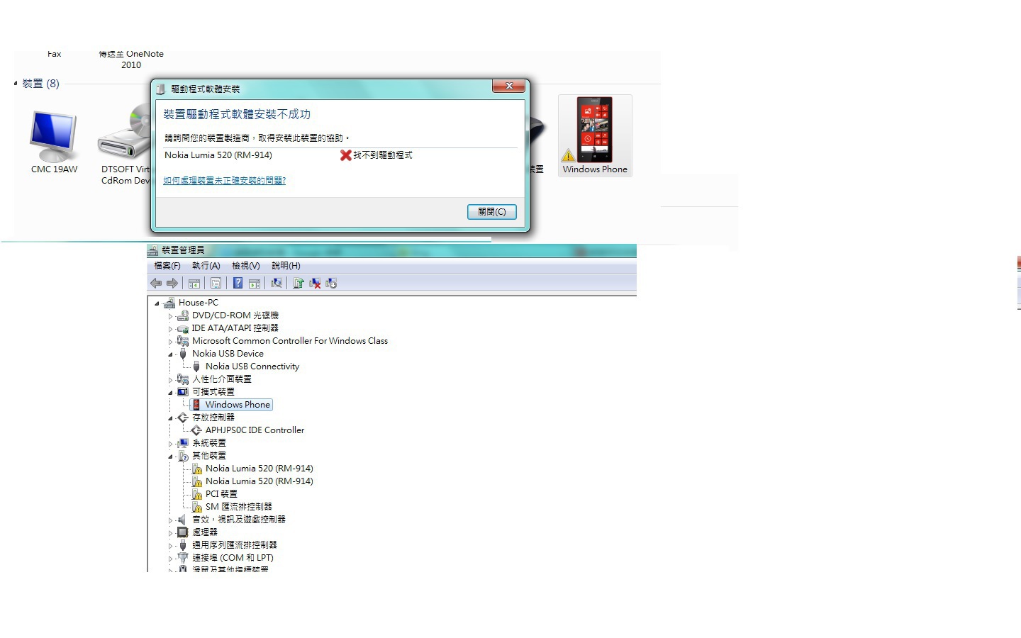Open the 執行(A) menu

[206, 266]
